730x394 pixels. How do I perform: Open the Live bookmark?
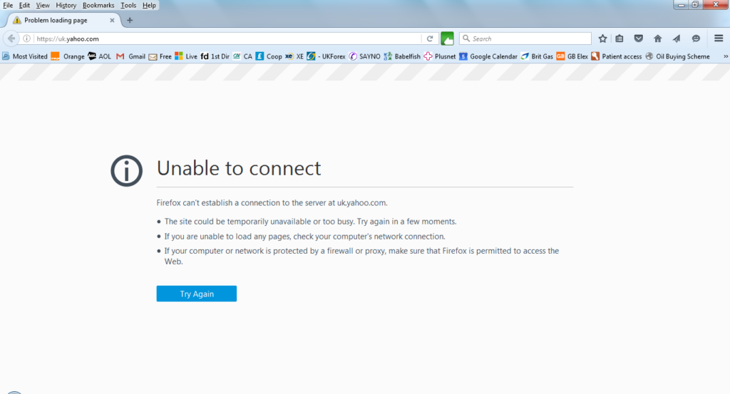[186, 56]
